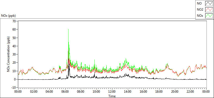Click the NOx green line style icon
Image resolution: width=214 pixels, height=98 pixels.
point(209,16)
